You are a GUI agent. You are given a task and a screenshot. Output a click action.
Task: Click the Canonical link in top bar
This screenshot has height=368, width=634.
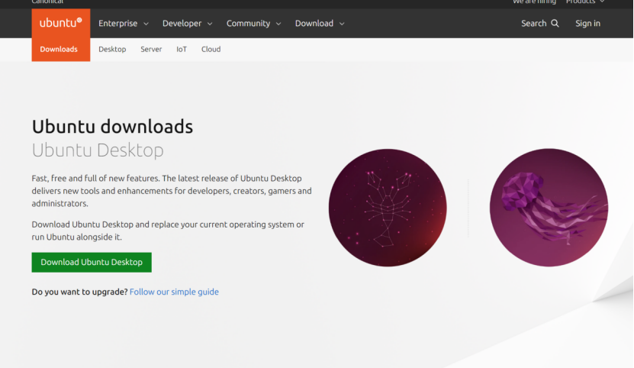pos(47,2)
